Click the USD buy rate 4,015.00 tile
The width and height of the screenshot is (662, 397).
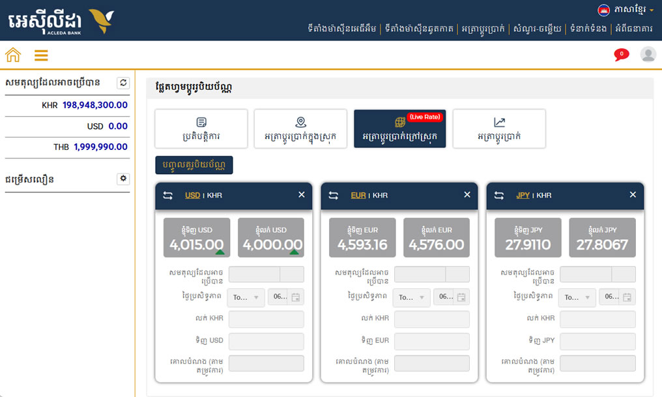click(x=197, y=238)
